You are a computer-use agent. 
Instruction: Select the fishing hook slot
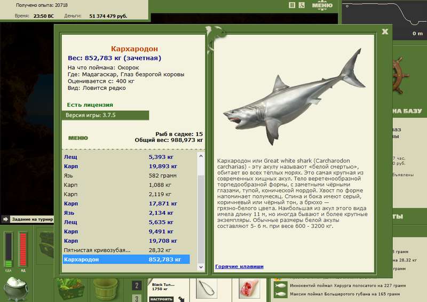(207, 289)
